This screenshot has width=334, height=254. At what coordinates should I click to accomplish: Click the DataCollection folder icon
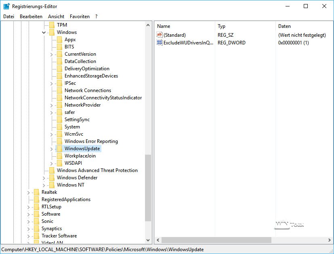click(x=59, y=61)
